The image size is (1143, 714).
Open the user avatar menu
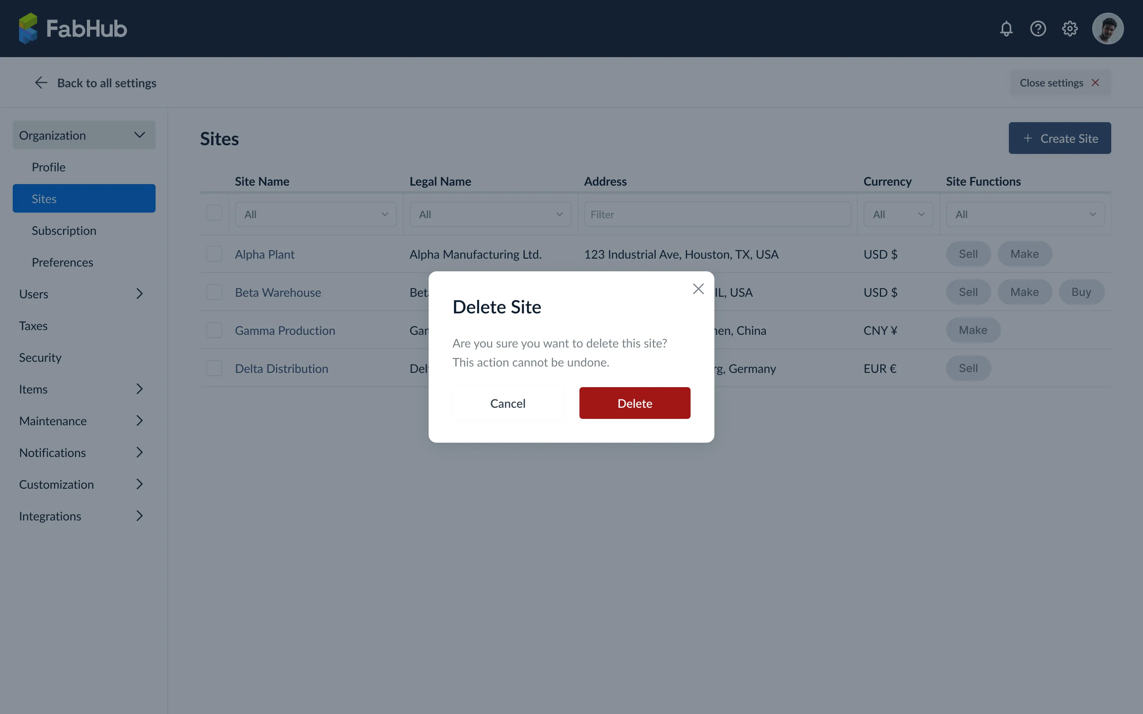pos(1108,28)
